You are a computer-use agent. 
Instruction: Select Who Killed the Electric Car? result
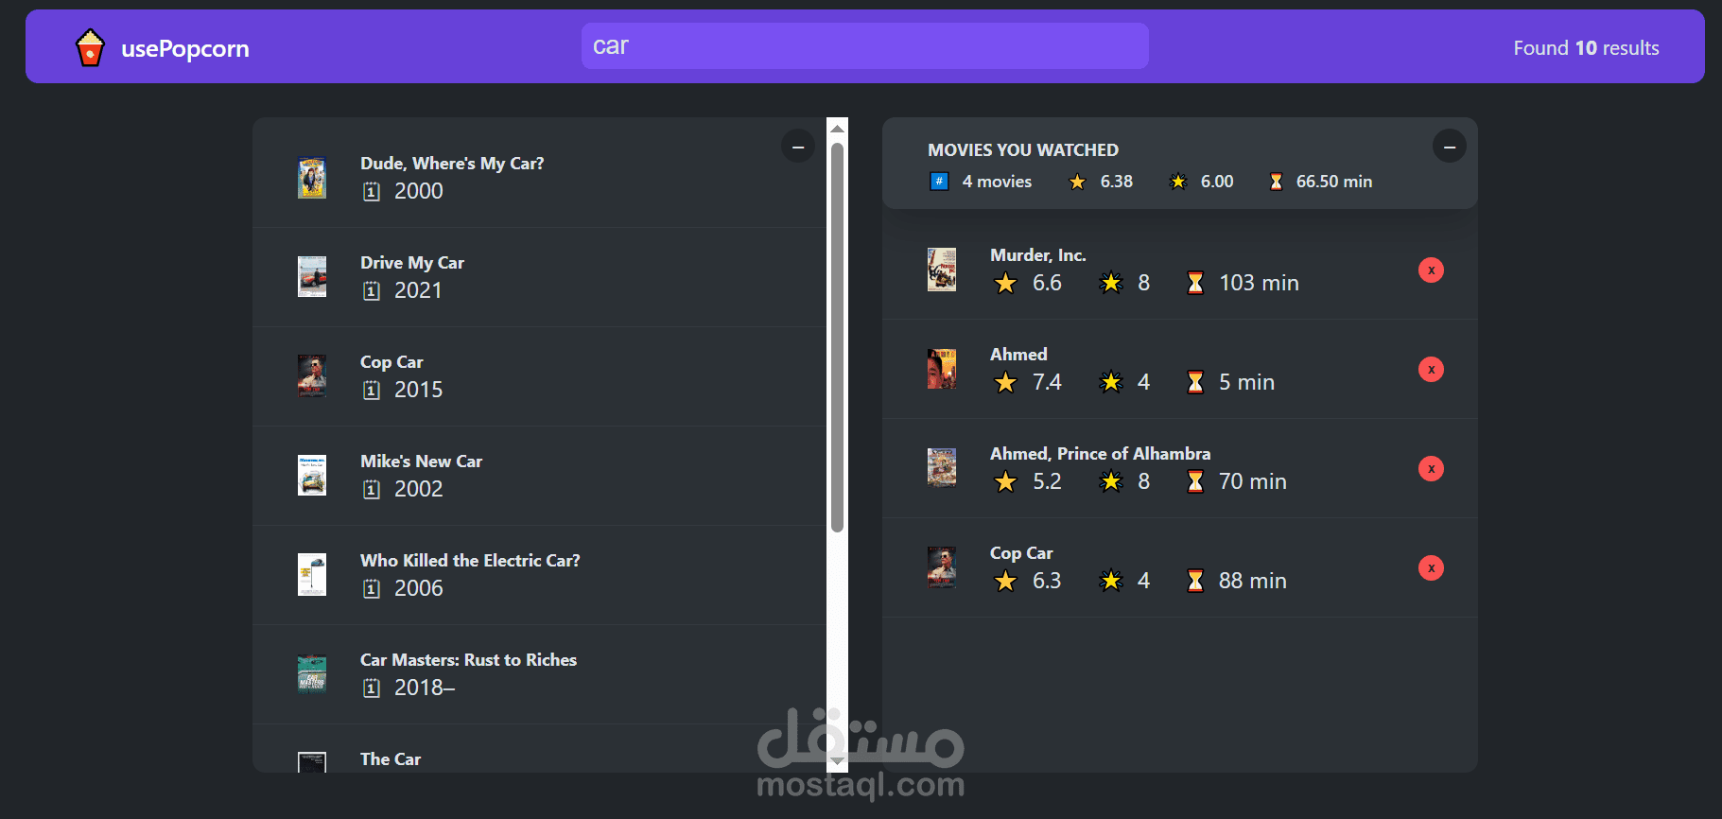coord(539,575)
